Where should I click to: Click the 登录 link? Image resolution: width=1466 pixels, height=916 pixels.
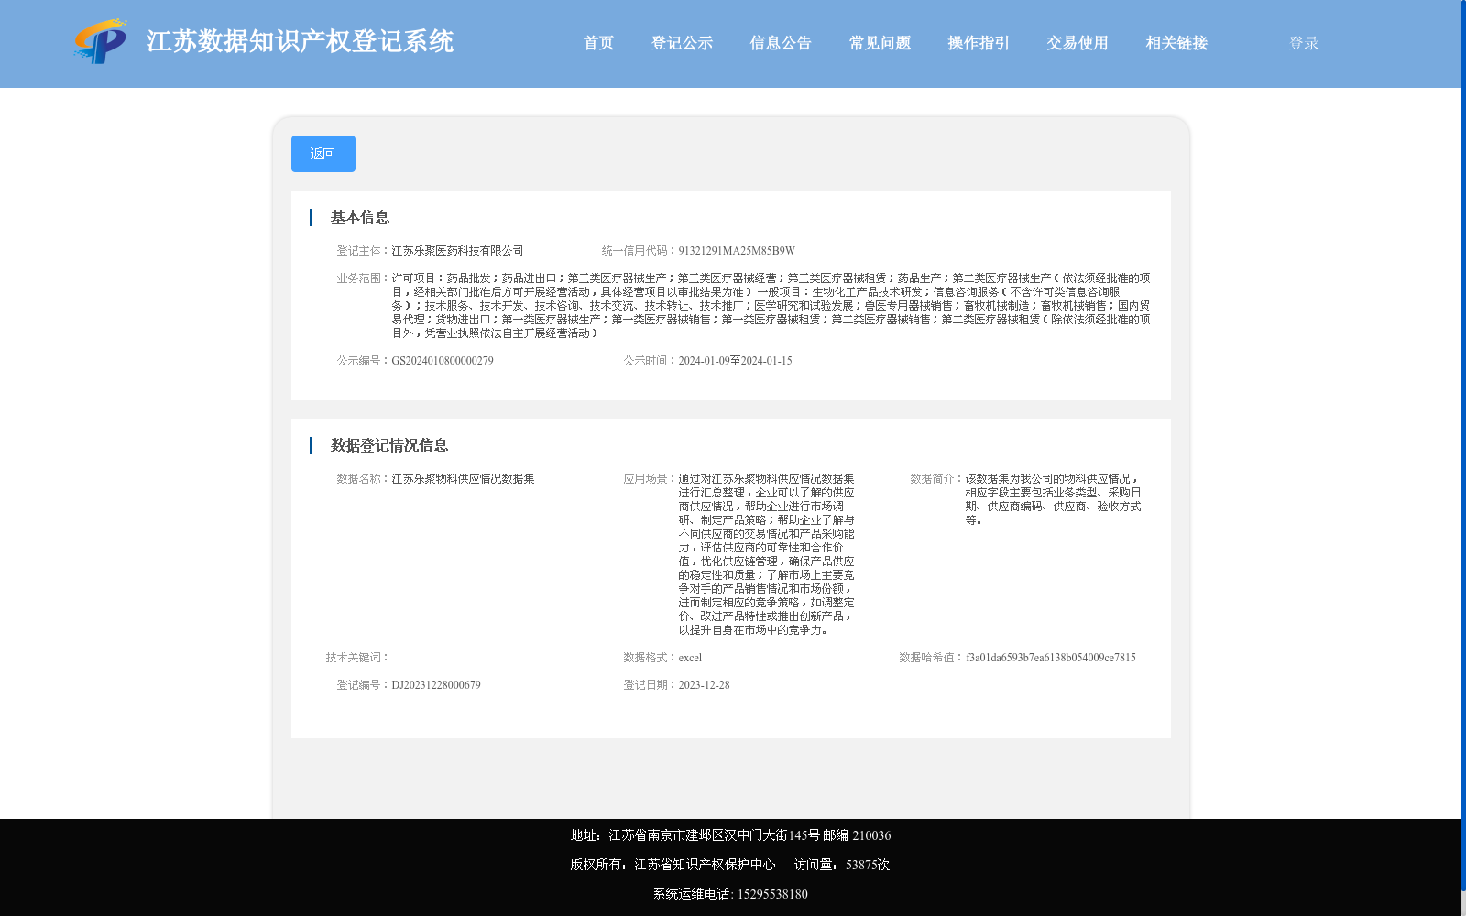(1304, 43)
